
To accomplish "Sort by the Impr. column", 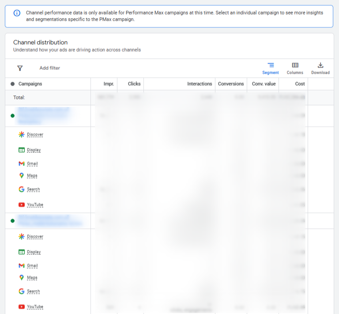I will [109, 84].
